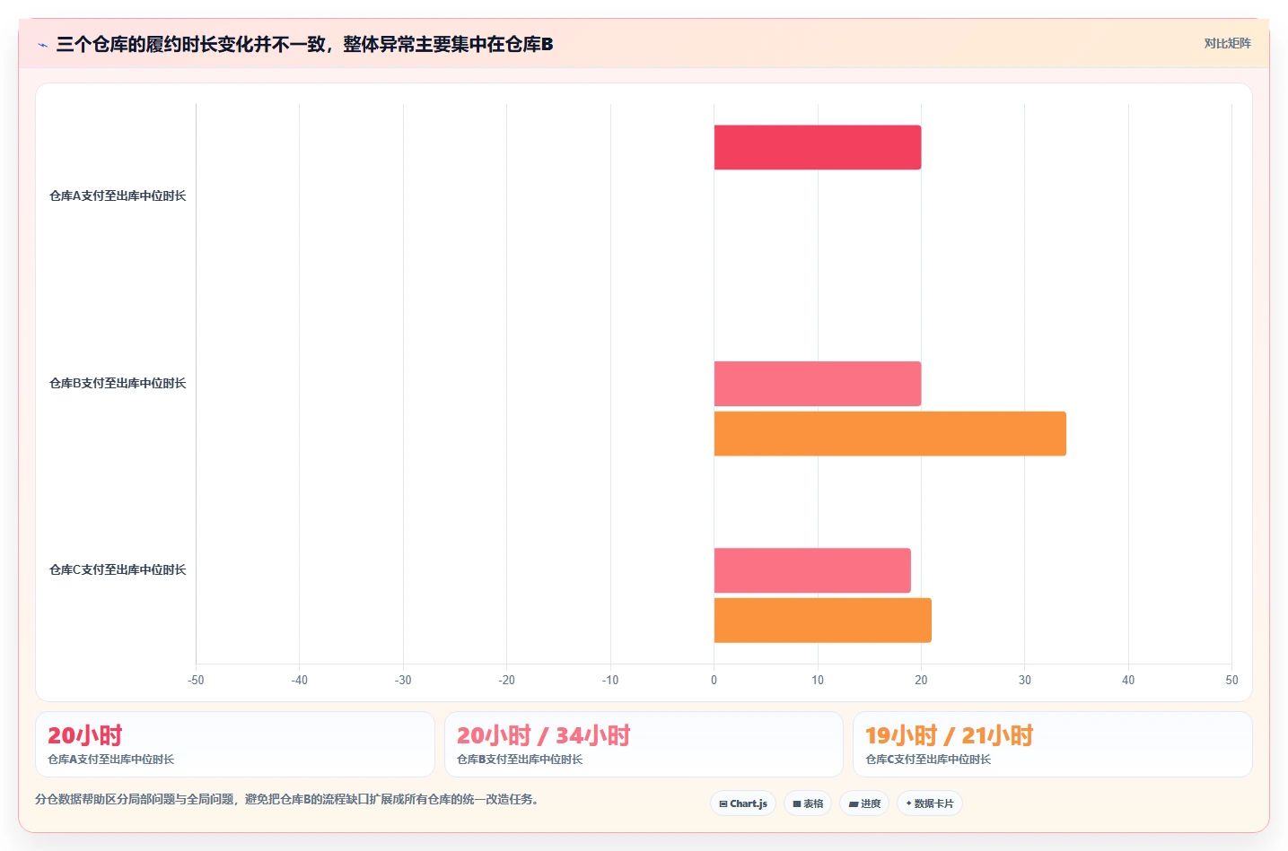Click the x-axis tick labeled -40
Screen dimensions: 1288x851
[300, 680]
